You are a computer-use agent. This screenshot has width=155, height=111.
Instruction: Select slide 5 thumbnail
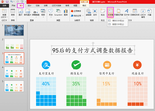coord(14,86)
